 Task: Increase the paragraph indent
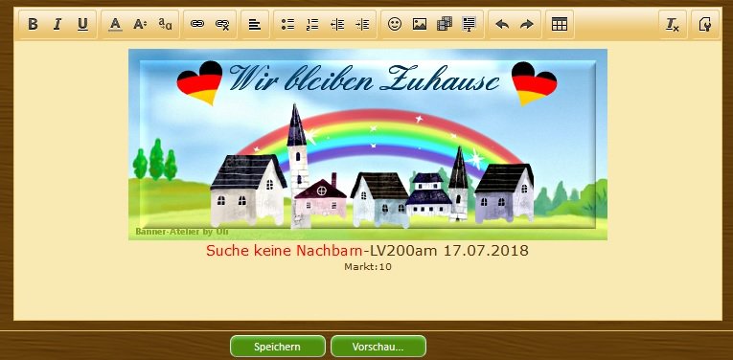point(362,24)
